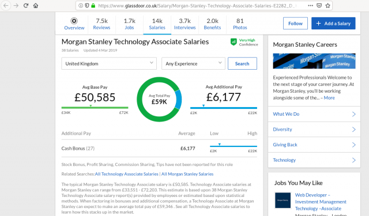
Task: Click the Follow button
Action: [x=295, y=23]
